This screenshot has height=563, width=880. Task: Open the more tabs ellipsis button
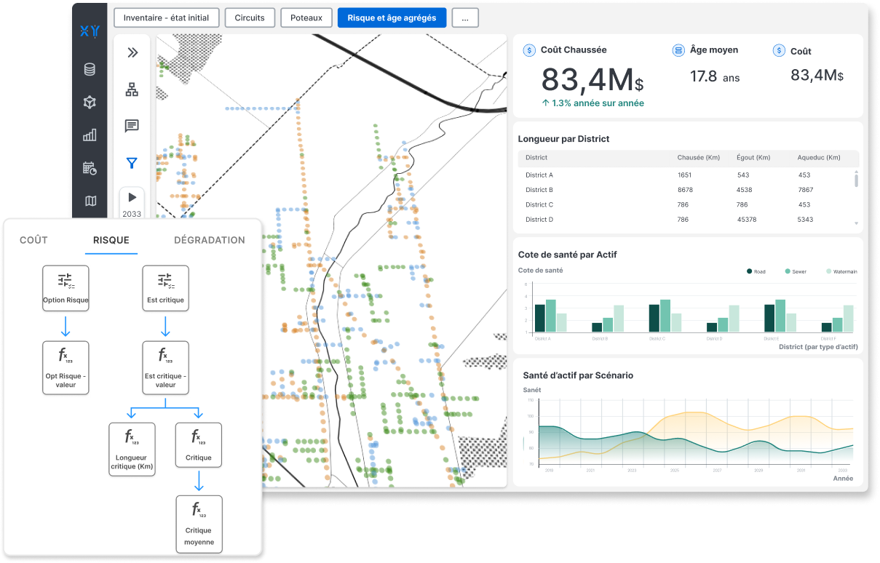465,18
